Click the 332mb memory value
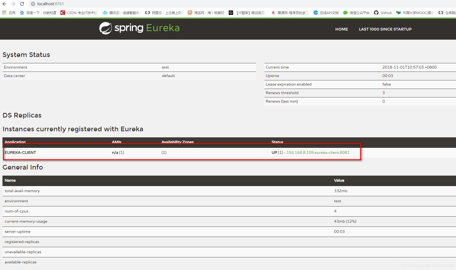 pyautogui.click(x=341, y=191)
